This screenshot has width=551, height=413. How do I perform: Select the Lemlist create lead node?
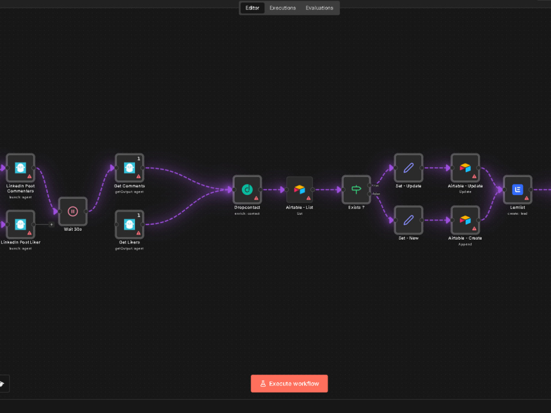(x=517, y=189)
